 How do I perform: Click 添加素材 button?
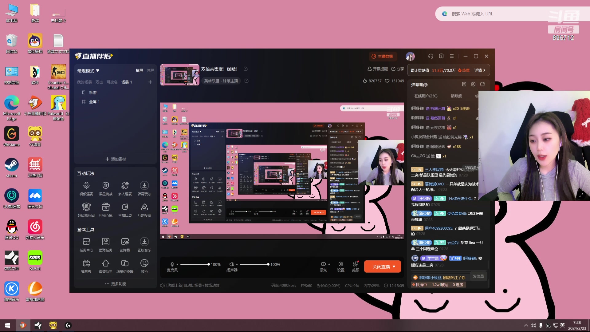tap(116, 159)
